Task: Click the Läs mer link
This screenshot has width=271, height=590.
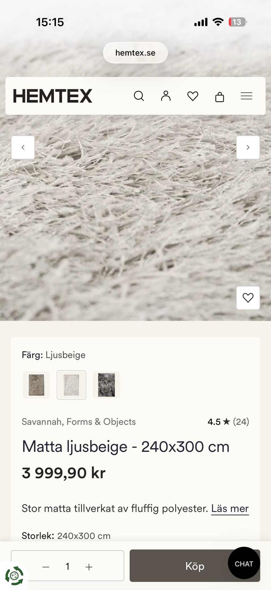Action: pyautogui.click(x=230, y=509)
